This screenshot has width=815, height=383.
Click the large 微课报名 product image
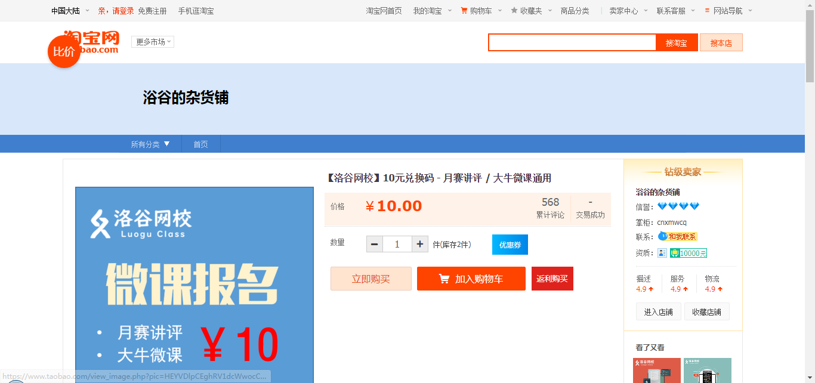(x=195, y=285)
